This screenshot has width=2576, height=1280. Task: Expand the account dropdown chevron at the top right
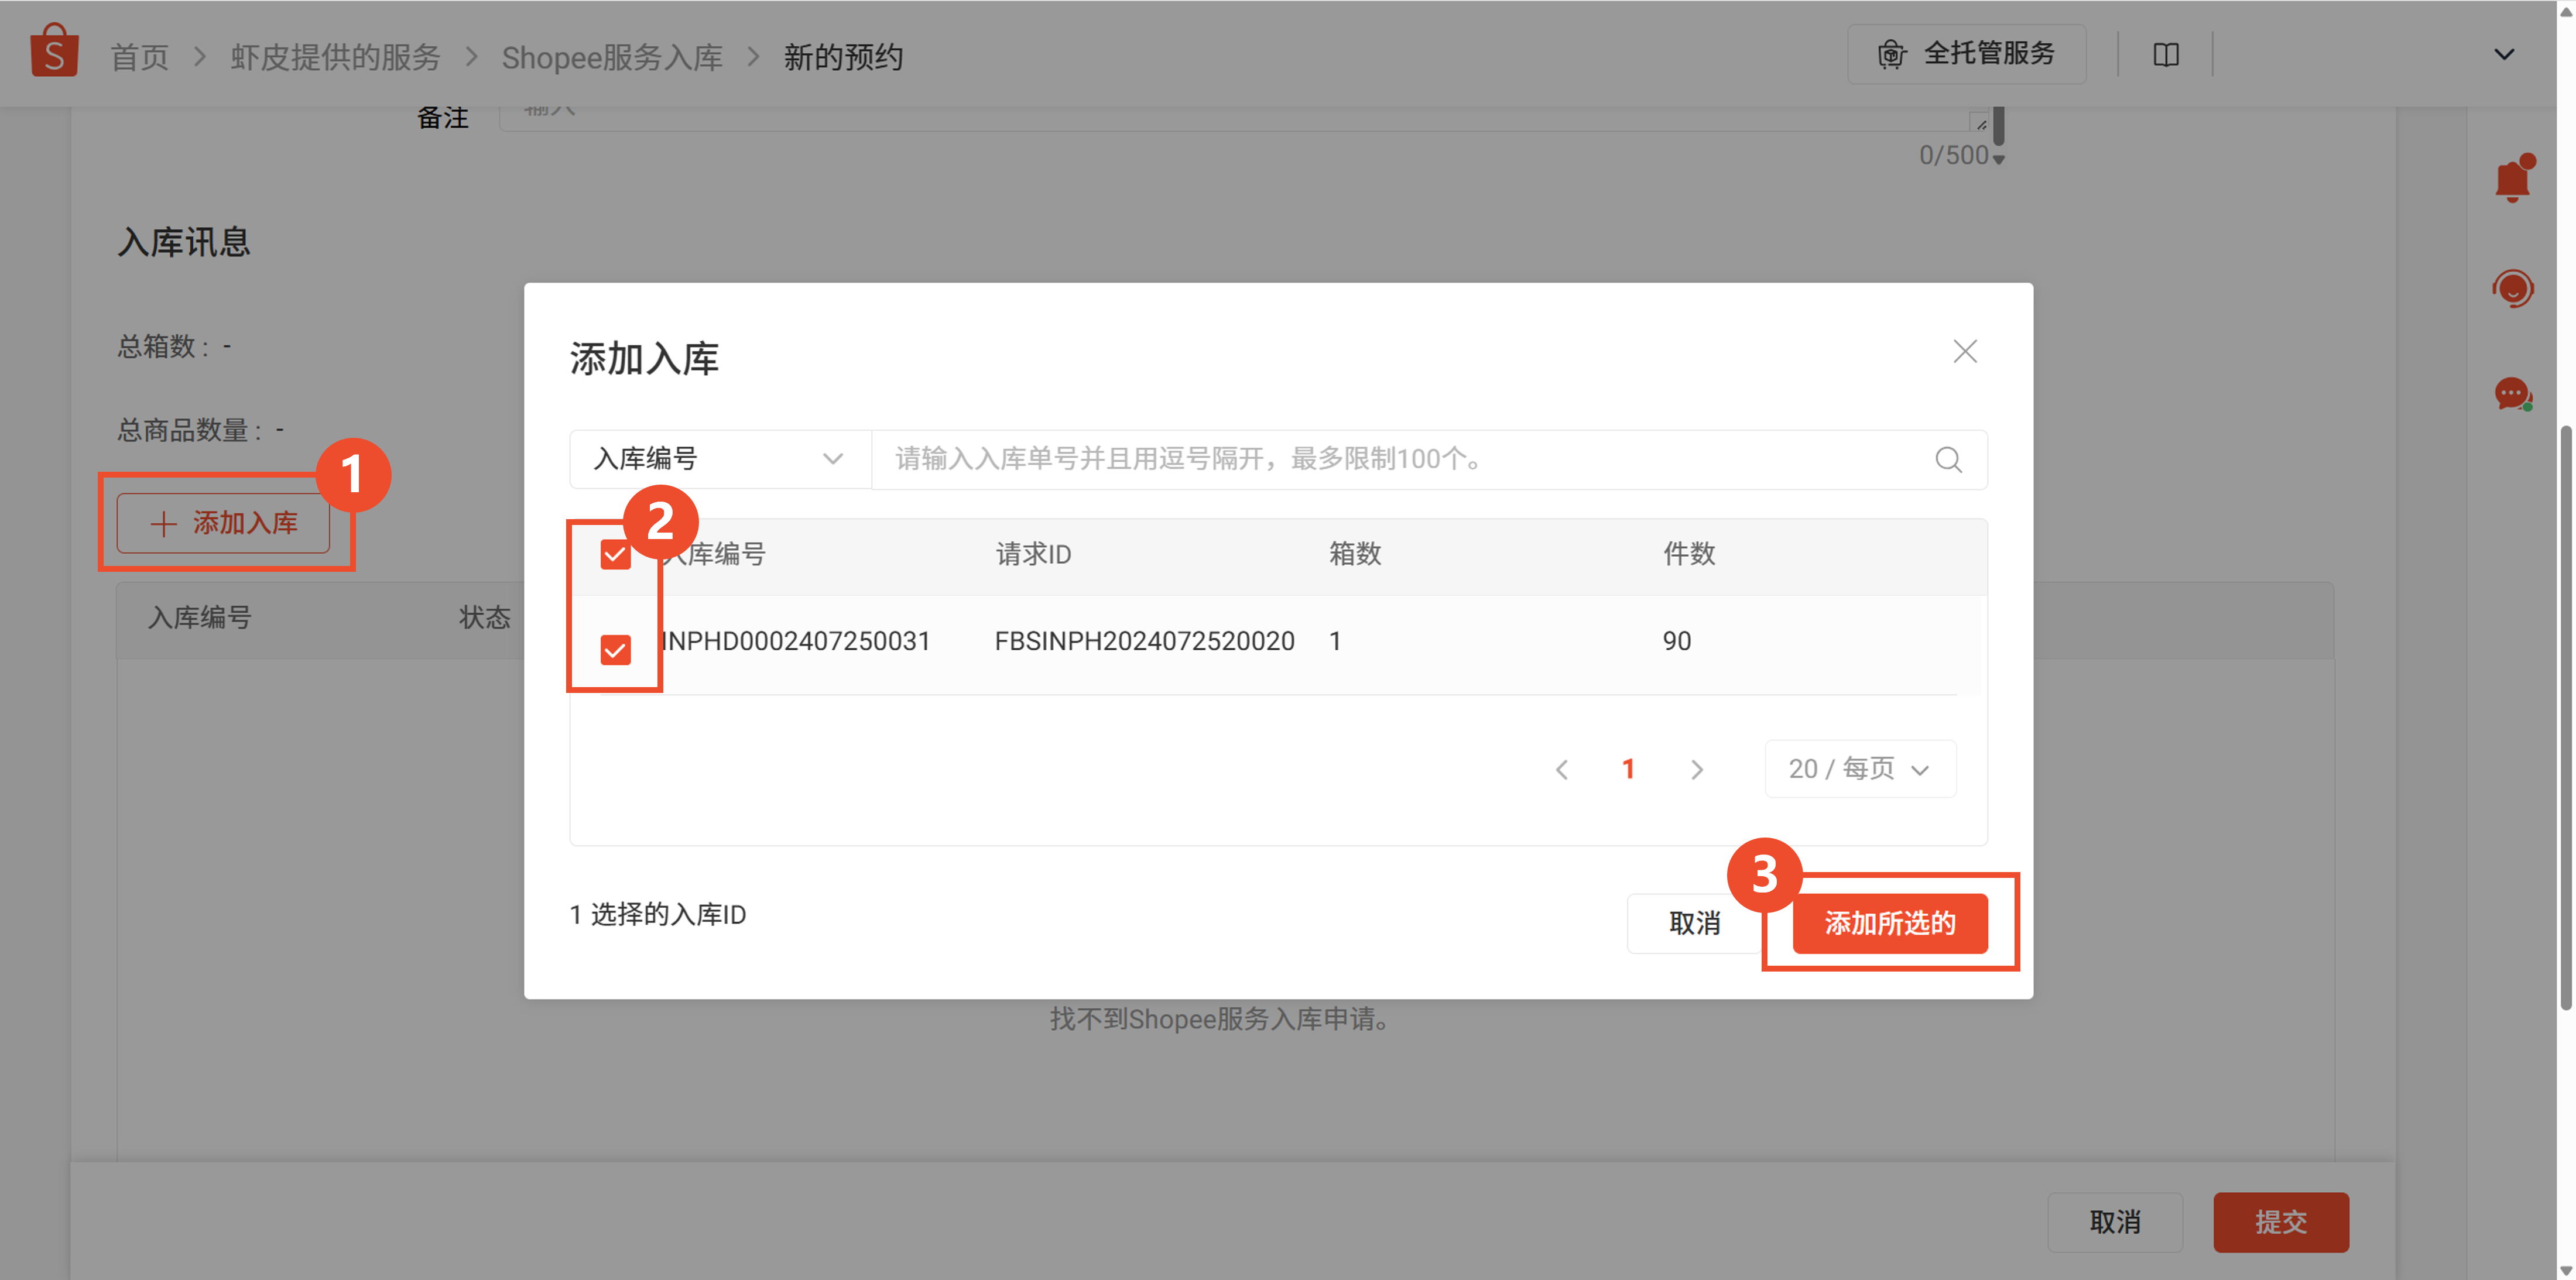tap(2503, 55)
